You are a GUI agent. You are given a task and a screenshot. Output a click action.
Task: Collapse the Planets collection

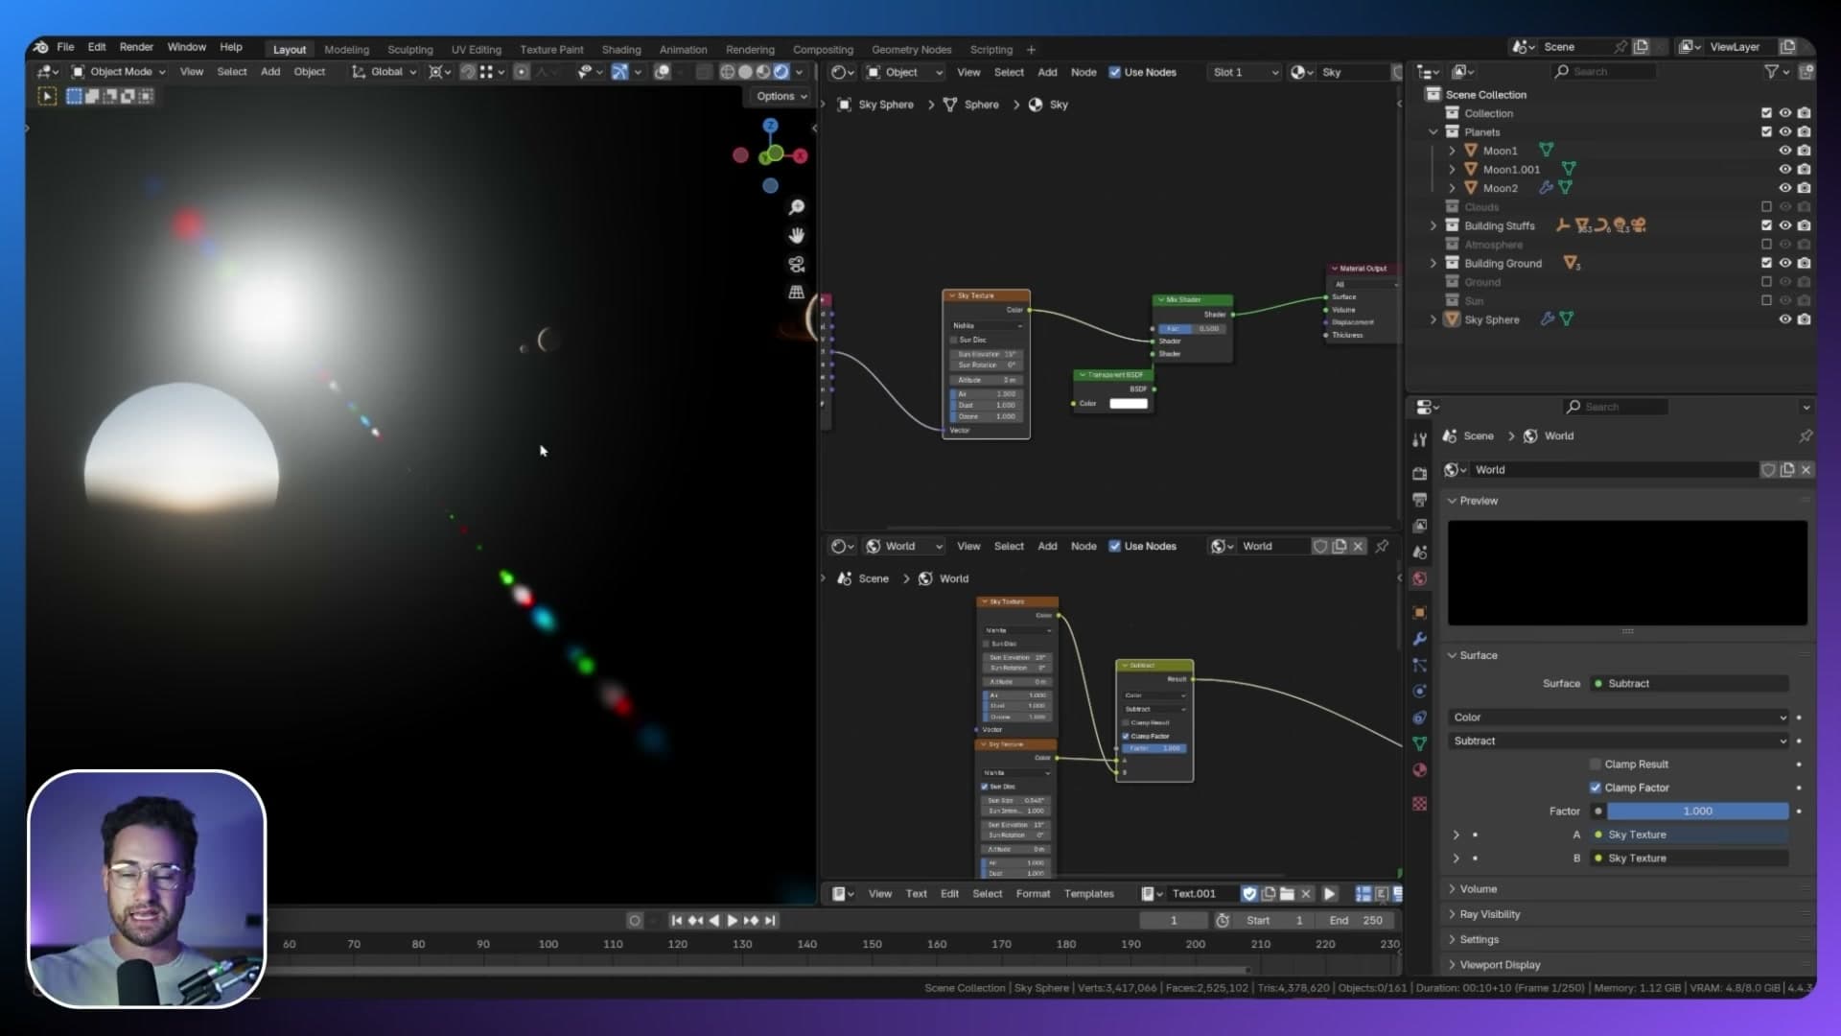(x=1433, y=132)
